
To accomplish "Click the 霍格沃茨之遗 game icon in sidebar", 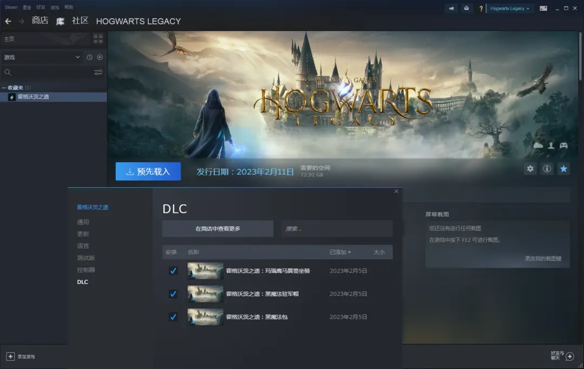I will coord(12,97).
